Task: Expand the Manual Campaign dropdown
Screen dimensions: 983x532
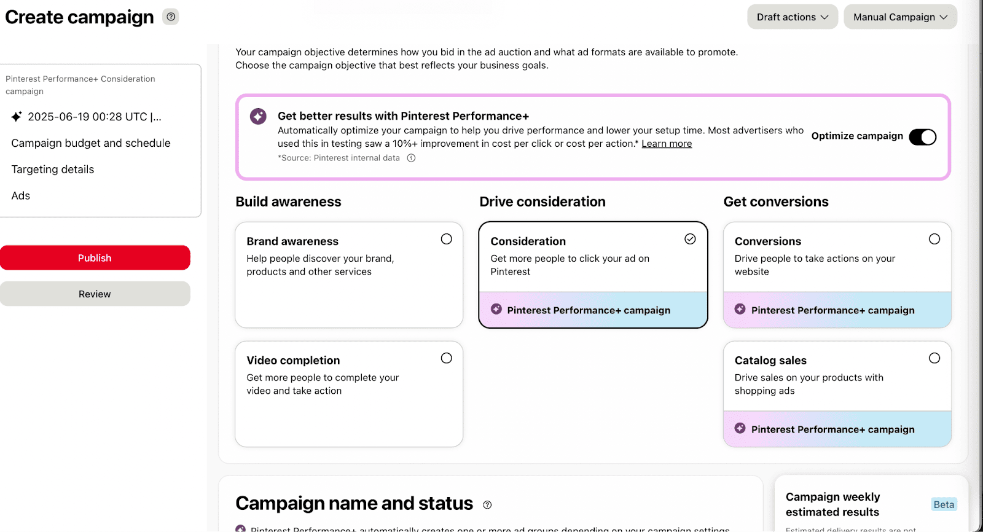Action: (x=900, y=17)
